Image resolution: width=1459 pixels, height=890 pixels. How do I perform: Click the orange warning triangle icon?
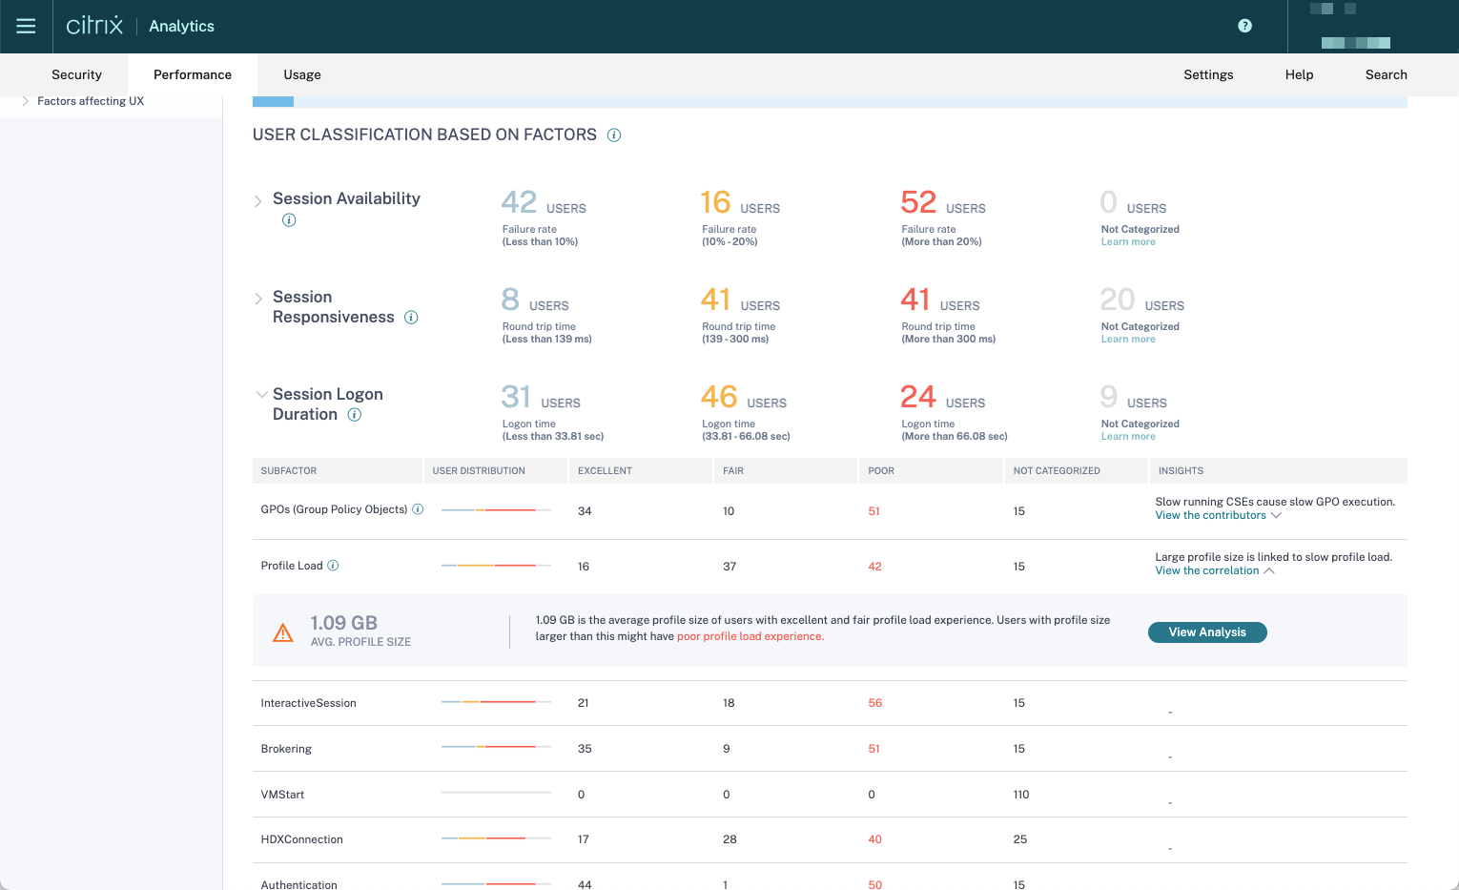(283, 632)
